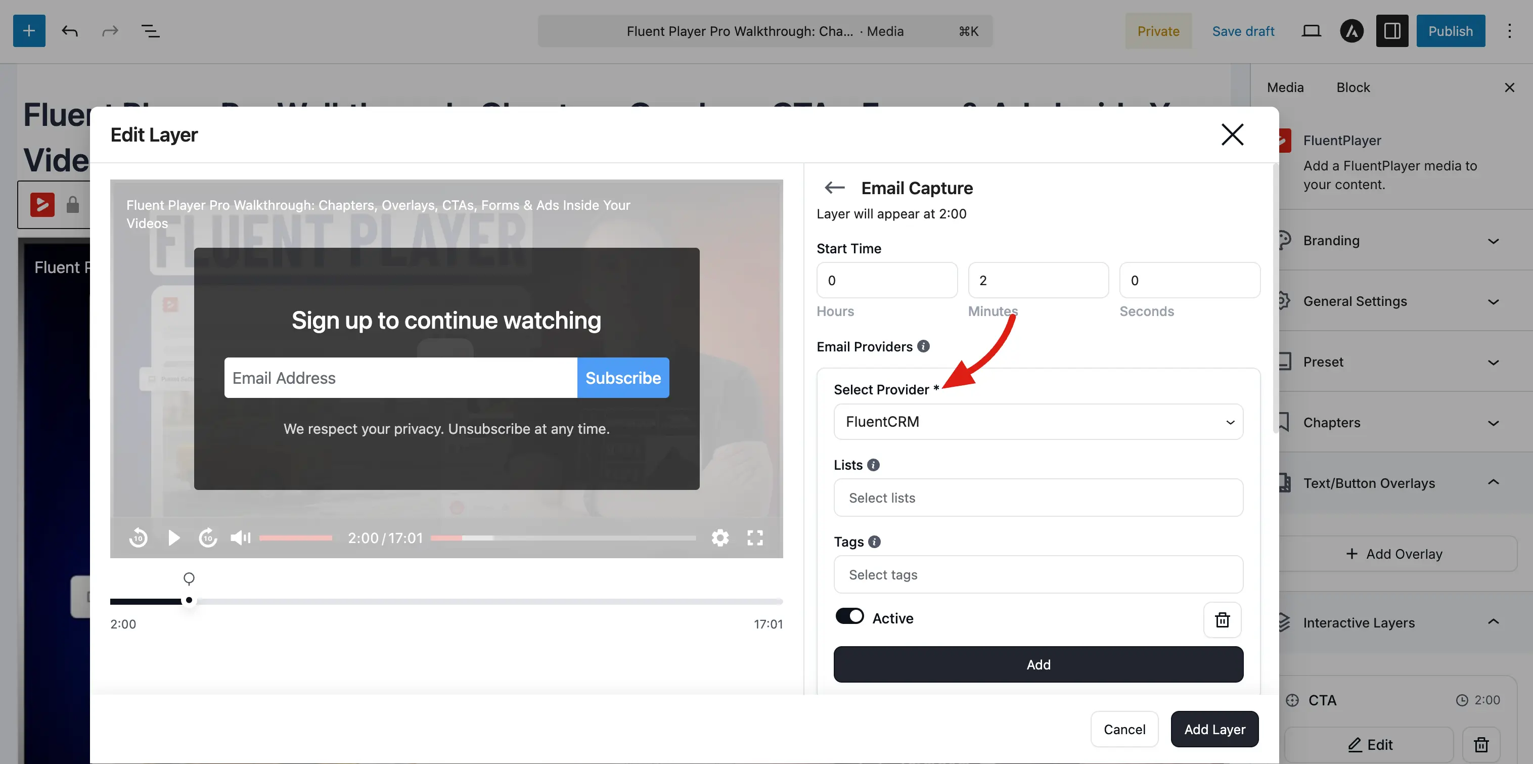Open the Select lists dropdown

[1038, 498]
